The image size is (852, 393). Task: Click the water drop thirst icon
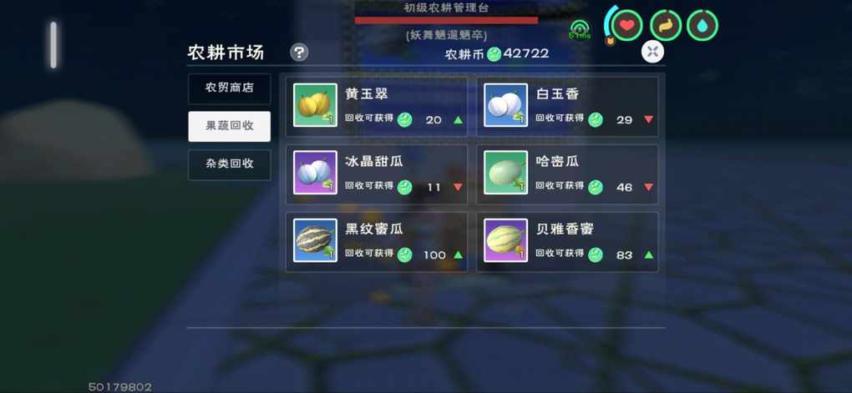(702, 25)
